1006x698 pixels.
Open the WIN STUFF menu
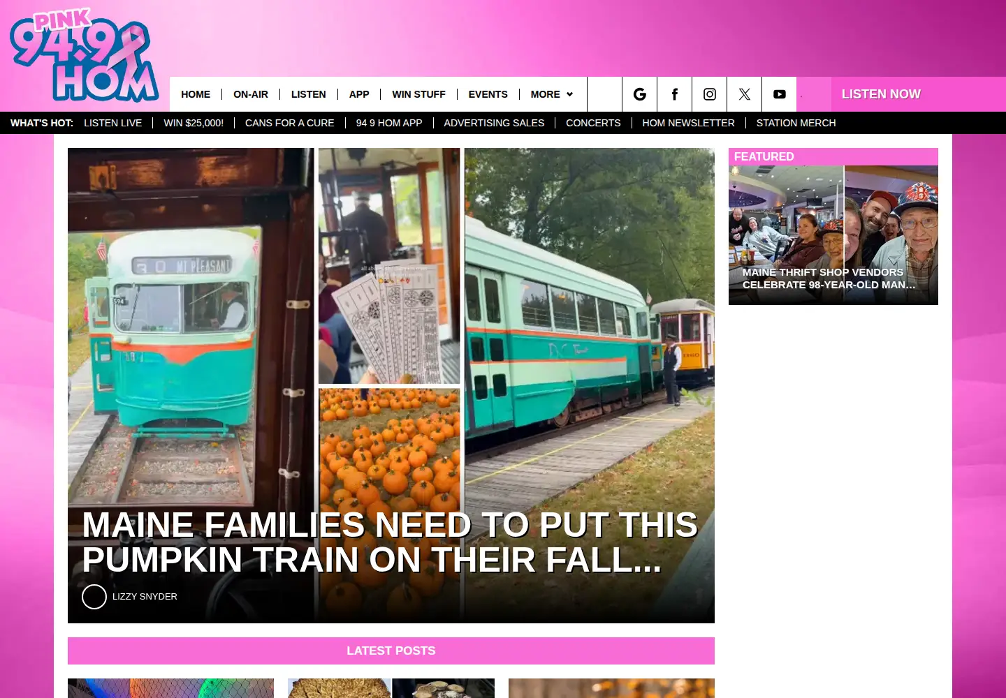point(418,94)
